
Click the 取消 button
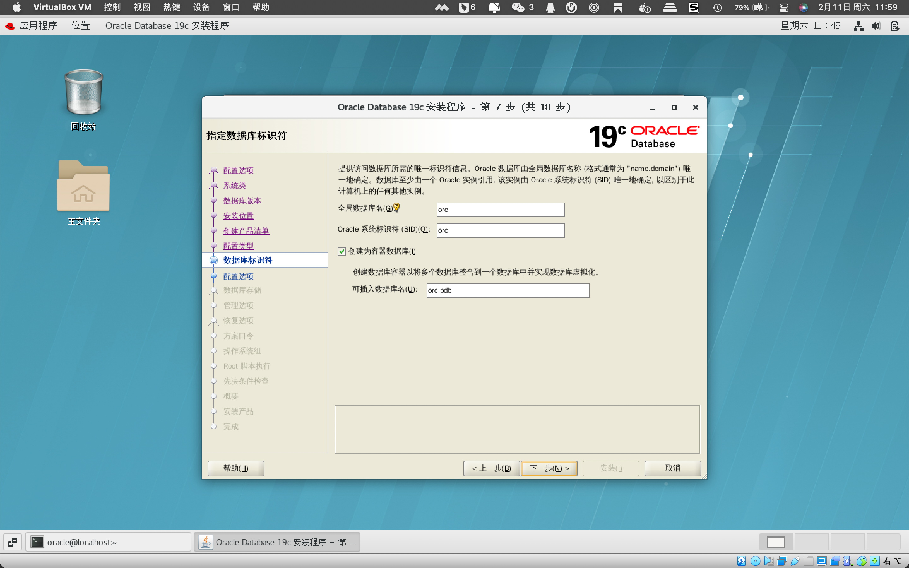point(672,468)
